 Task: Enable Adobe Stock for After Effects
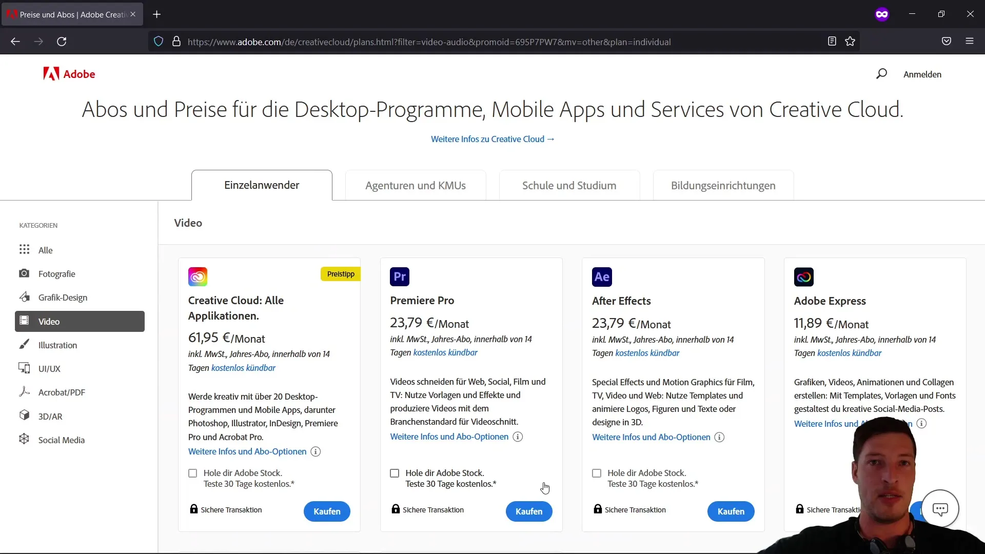tap(597, 473)
